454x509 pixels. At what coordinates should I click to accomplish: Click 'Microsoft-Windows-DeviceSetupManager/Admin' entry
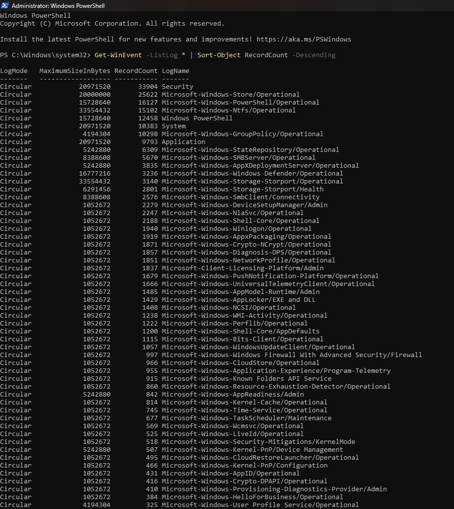point(244,205)
